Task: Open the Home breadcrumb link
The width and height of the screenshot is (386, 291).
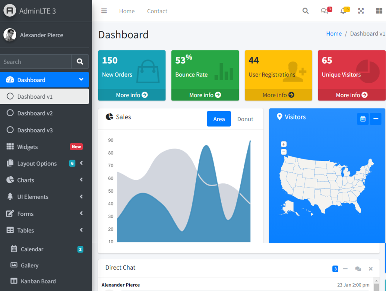Action: 334,33
